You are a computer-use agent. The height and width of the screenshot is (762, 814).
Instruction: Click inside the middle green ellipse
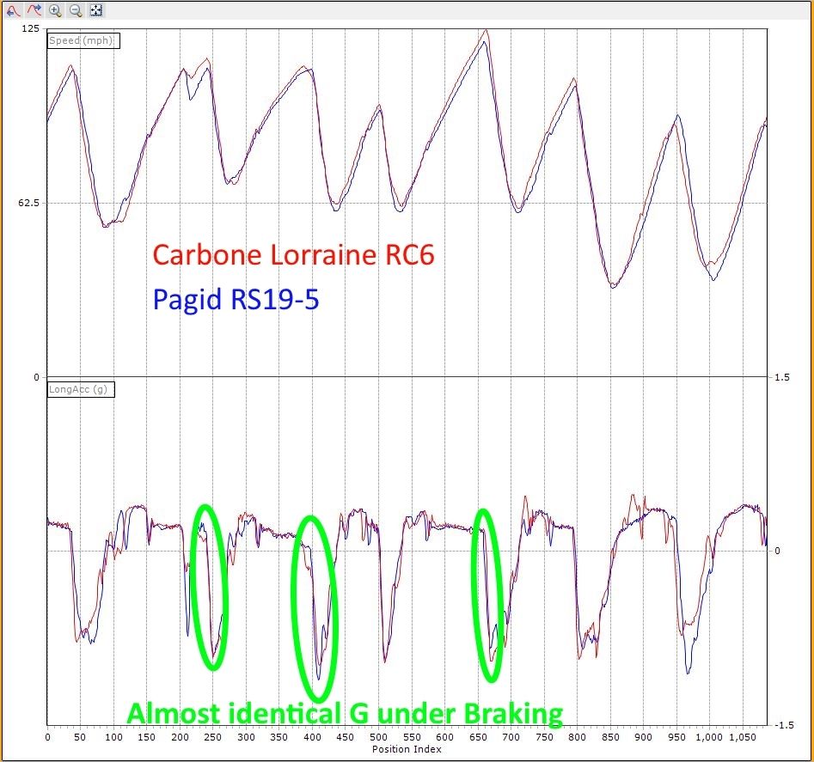[315, 608]
